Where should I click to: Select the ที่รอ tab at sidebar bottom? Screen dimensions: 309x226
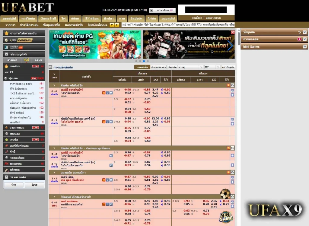click(x=14, y=185)
